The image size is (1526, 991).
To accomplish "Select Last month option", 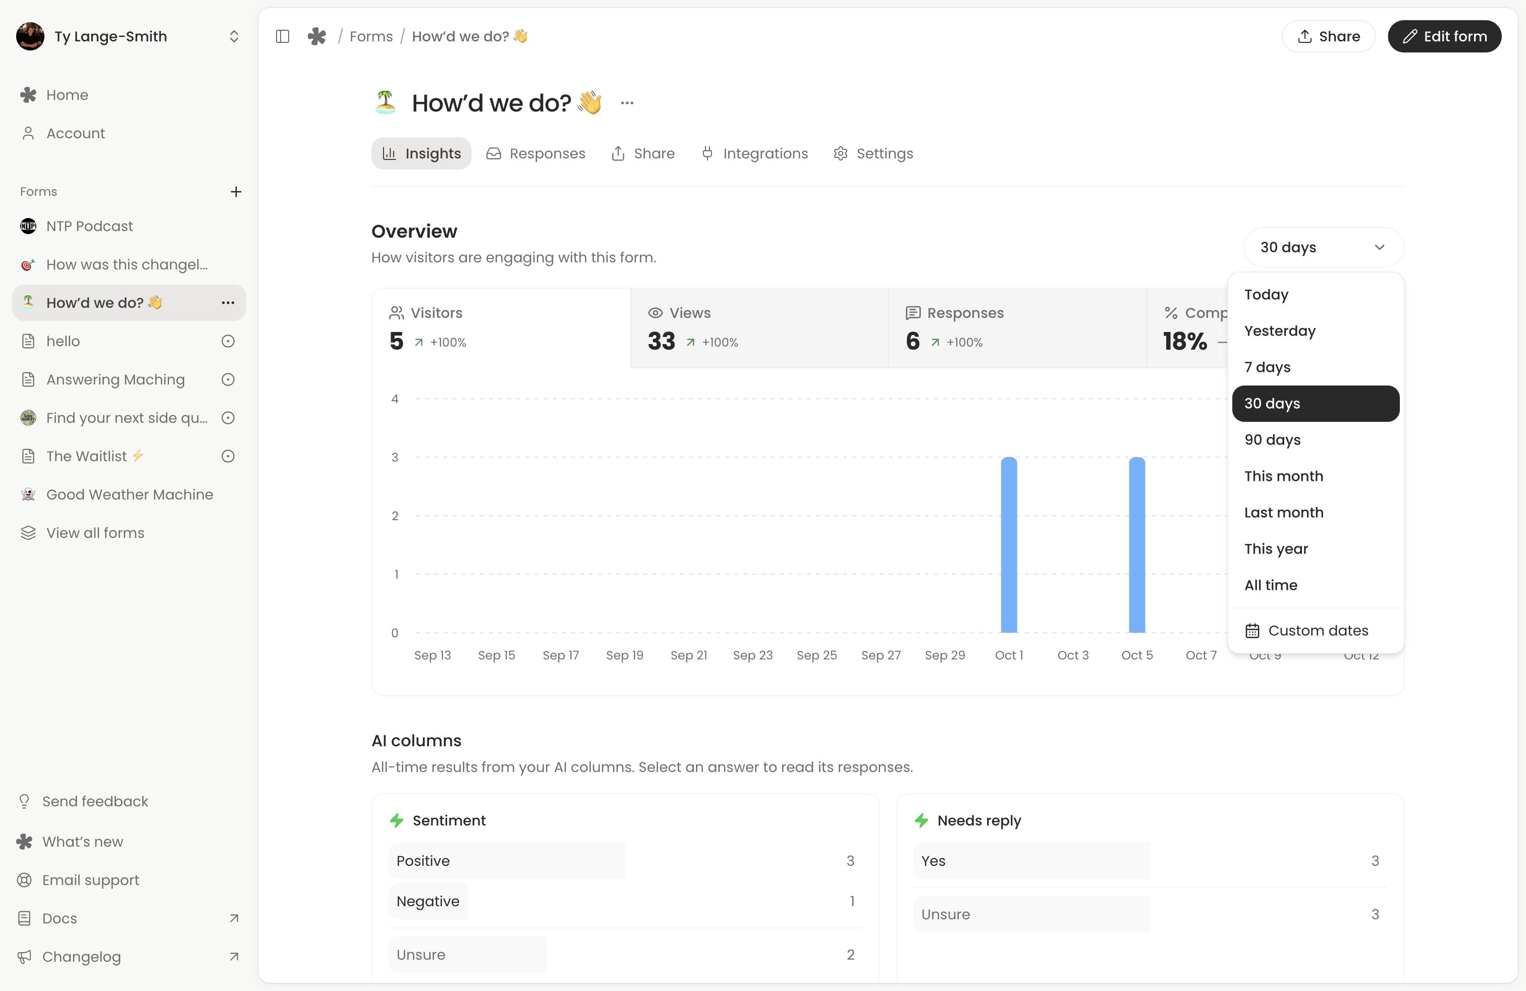I will (1316, 513).
